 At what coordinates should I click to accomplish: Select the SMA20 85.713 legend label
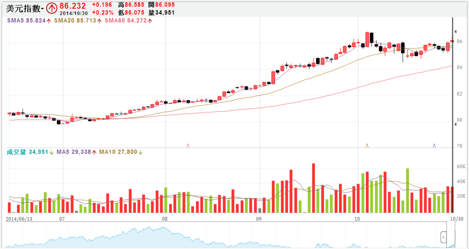tap(75, 21)
